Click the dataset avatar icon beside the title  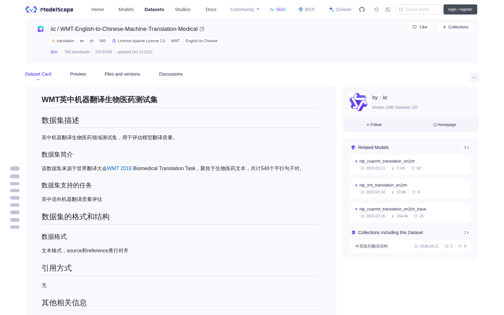[x=41, y=29]
